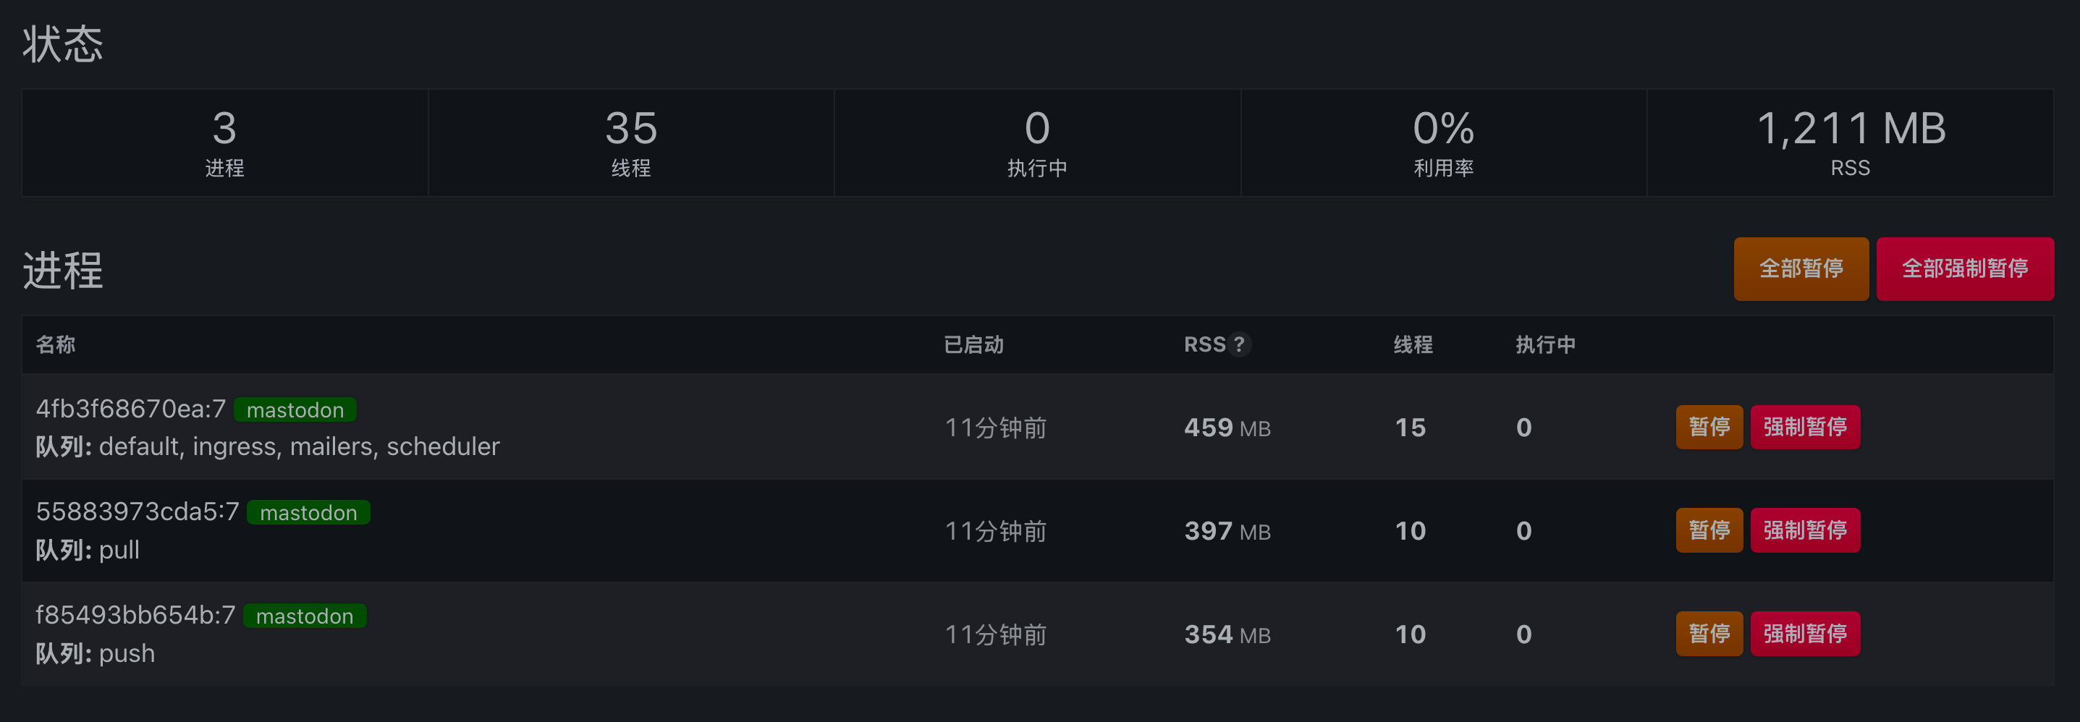2080x722 pixels.
Task: Select process name 55883973cda5:7
Action: [138, 511]
